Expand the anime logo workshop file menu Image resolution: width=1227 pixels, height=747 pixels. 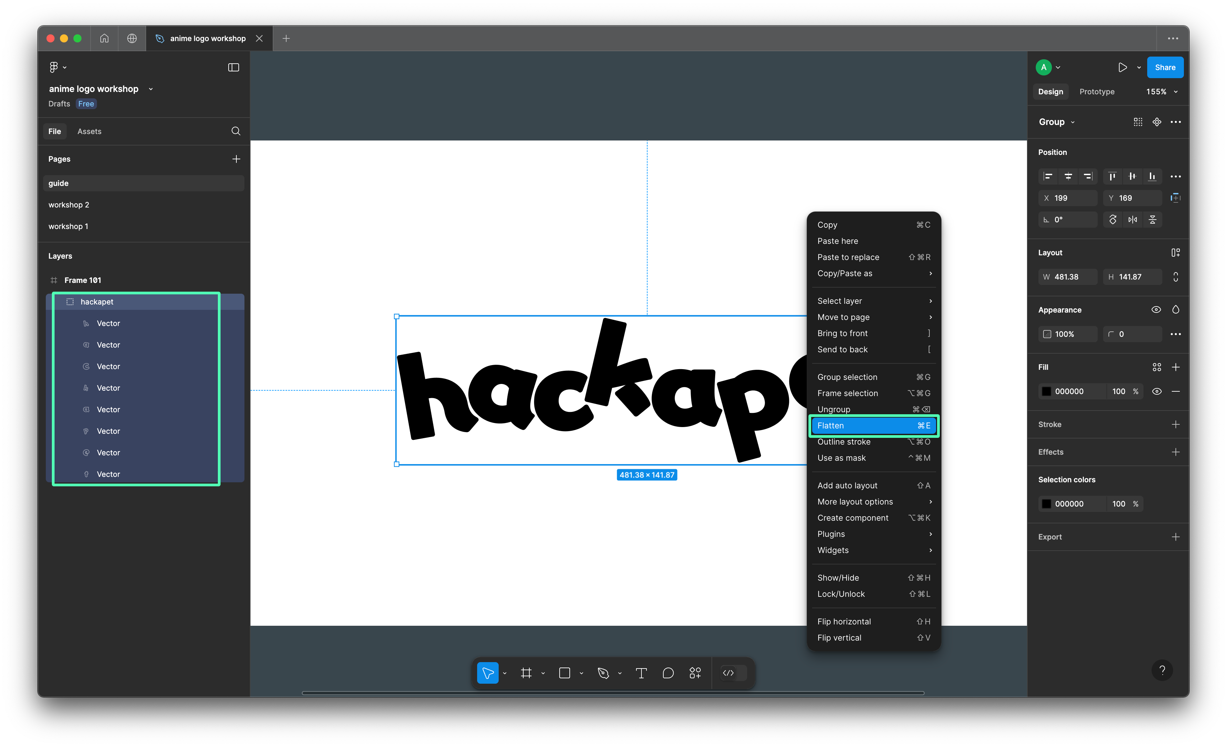[151, 89]
